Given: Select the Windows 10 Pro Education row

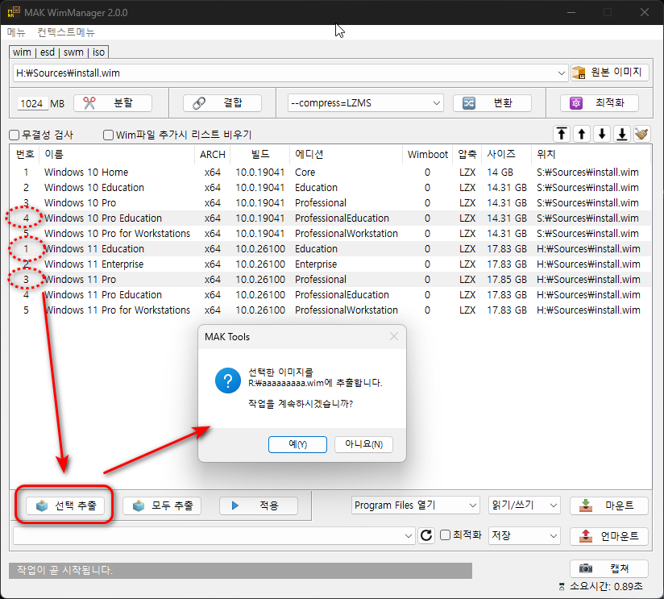Looking at the screenshot, I should pyautogui.click(x=330, y=218).
